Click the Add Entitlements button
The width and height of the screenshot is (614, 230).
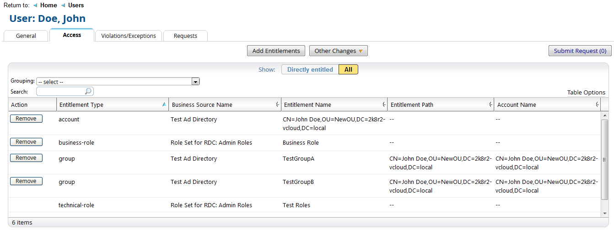click(276, 51)
